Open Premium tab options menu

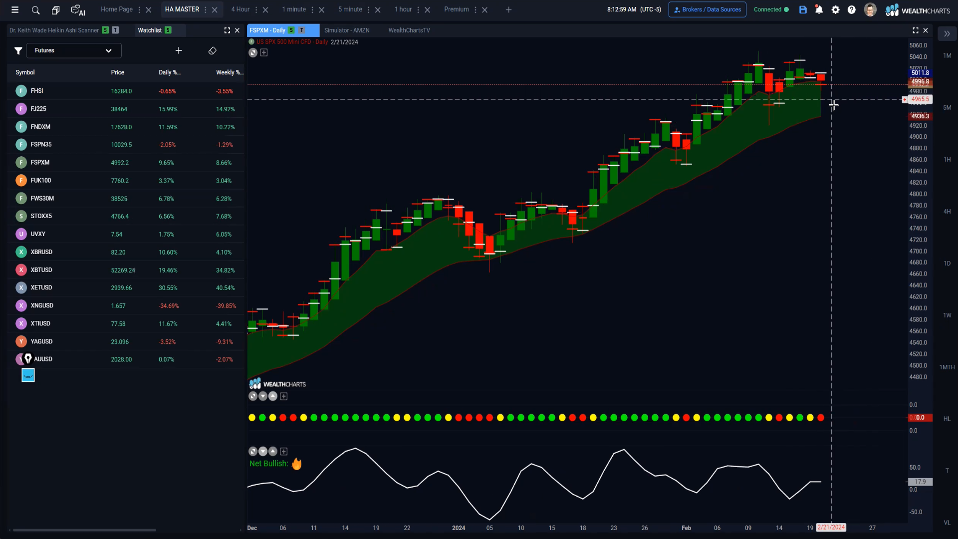click(x=476, y=10)
